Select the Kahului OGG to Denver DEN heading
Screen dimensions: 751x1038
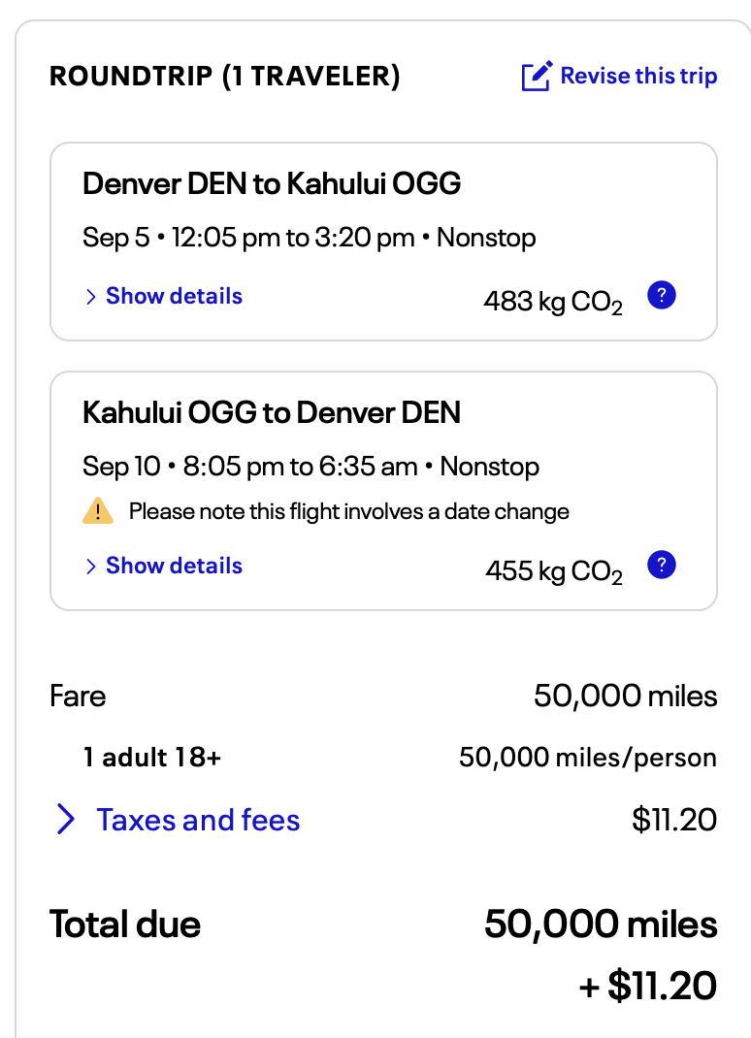pos(272,412)
